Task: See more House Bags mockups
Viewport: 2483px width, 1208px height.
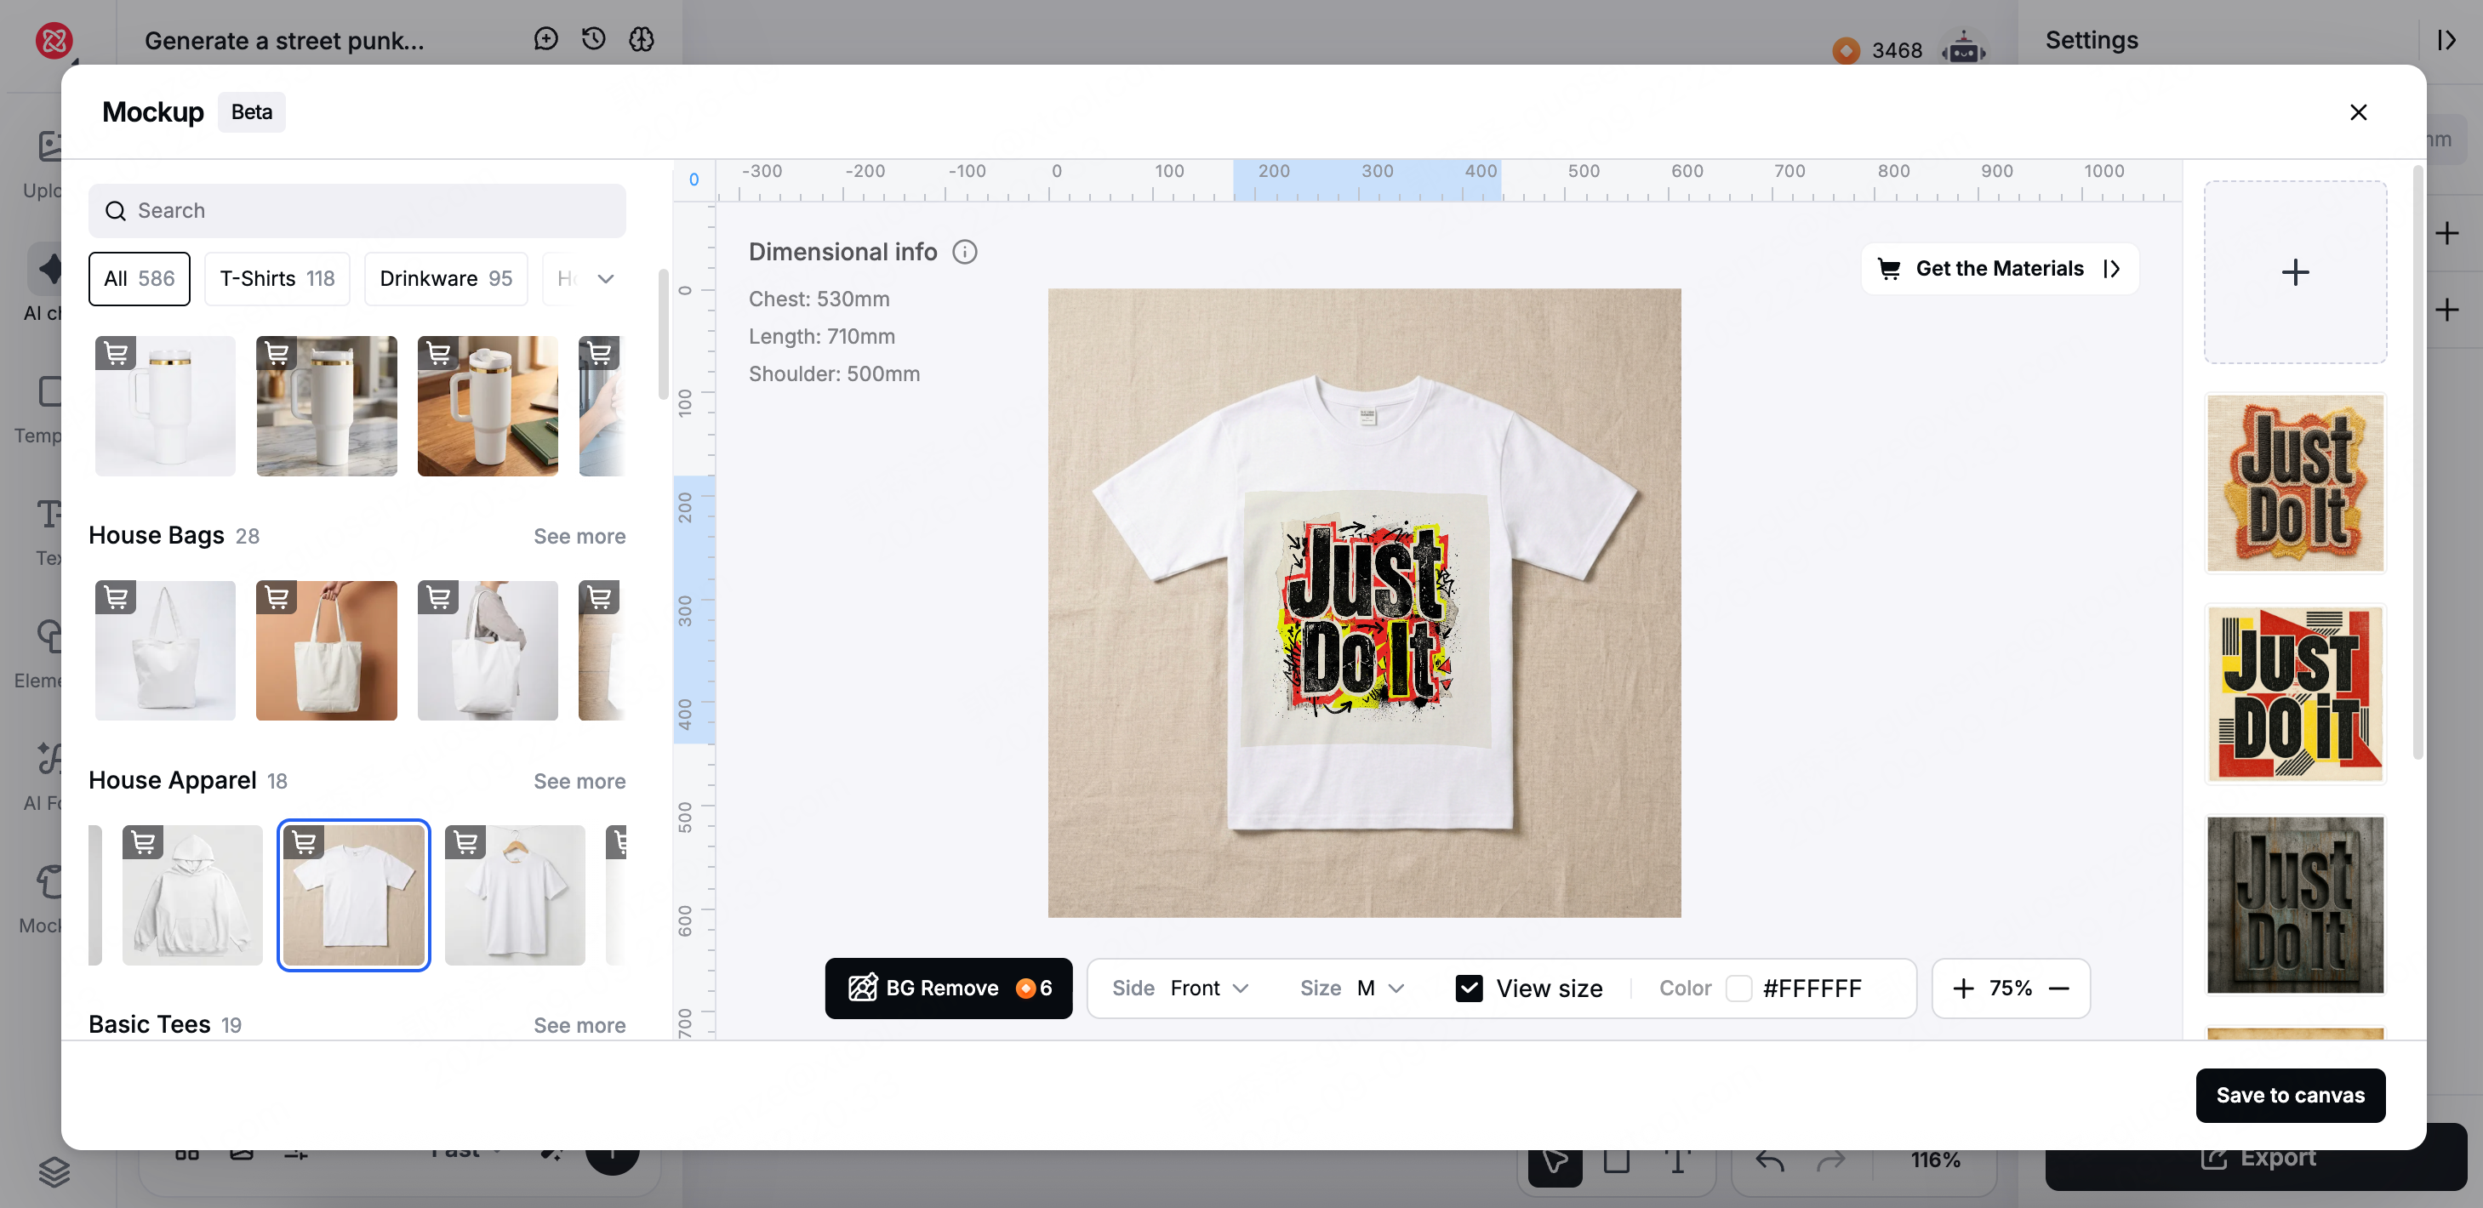Action: [x=579, y=537]
